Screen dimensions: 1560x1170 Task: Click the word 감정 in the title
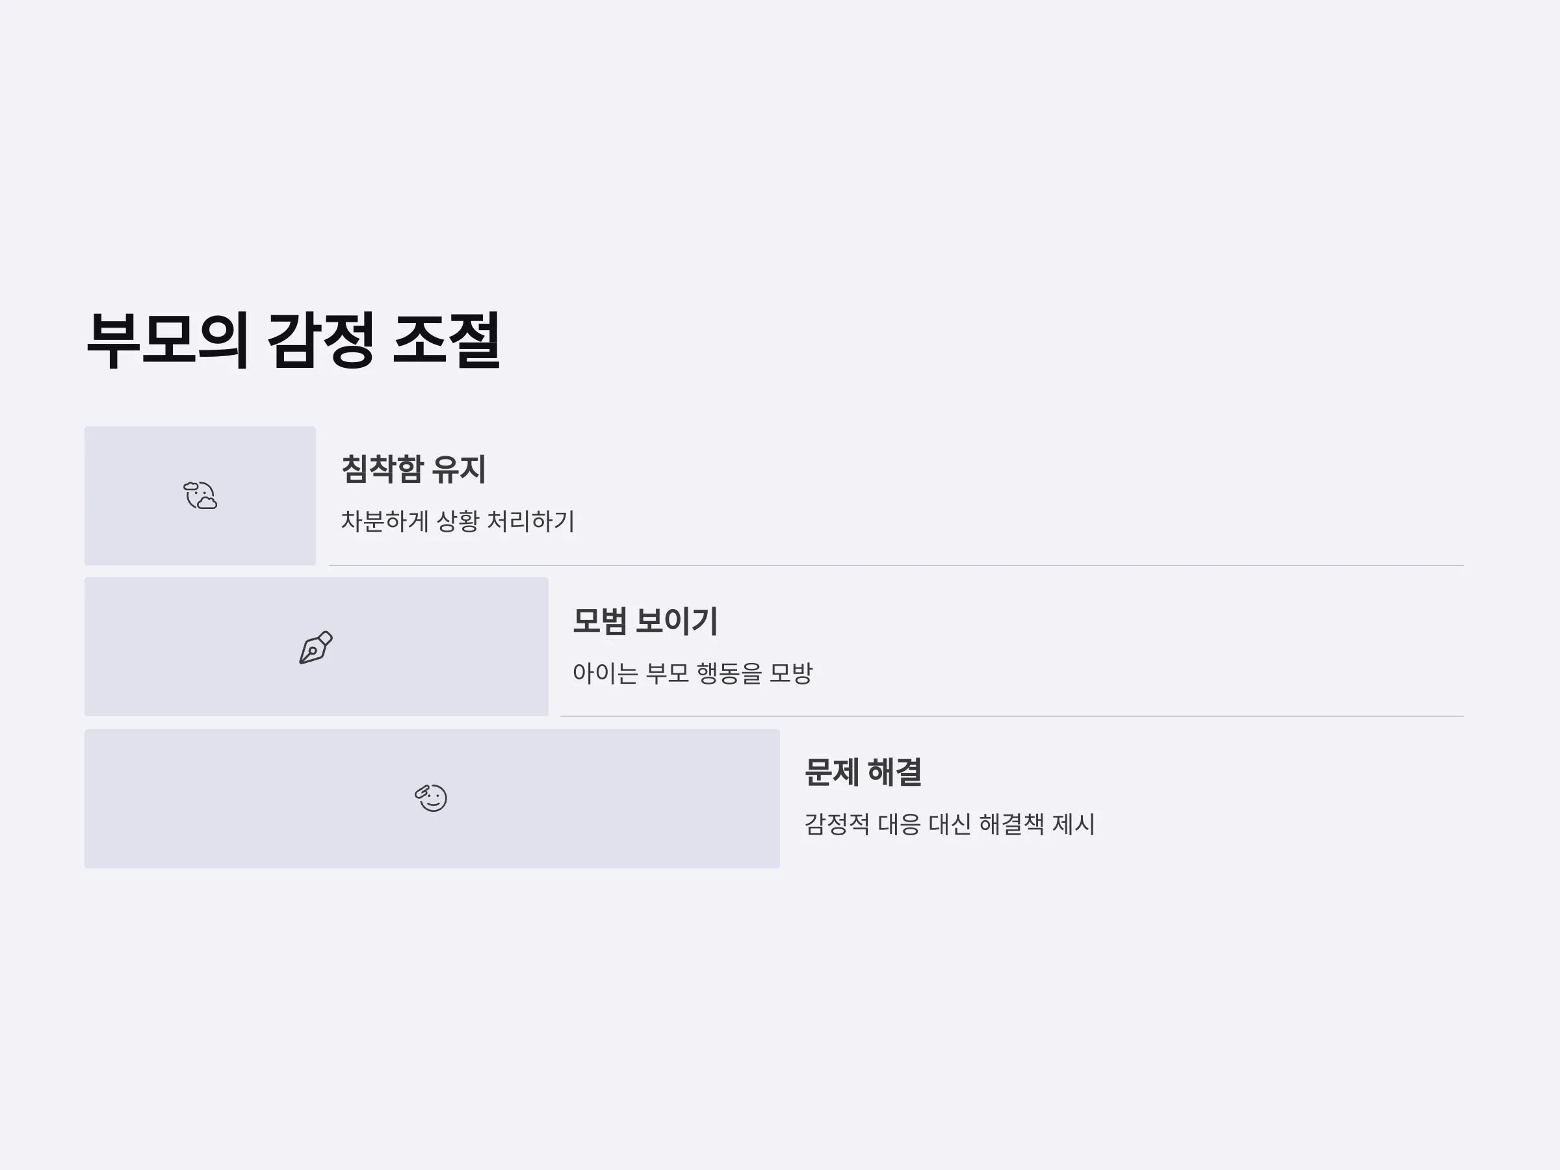click(321, 340)
